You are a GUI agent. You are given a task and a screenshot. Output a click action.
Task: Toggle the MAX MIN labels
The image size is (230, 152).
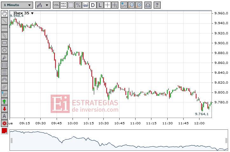point(64,5)
